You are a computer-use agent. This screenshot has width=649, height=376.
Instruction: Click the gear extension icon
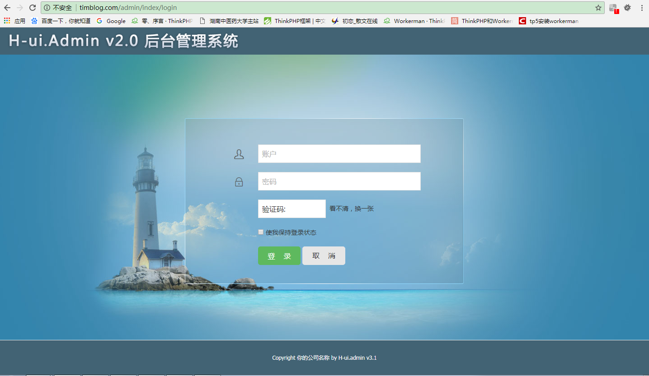coord(627,8)
